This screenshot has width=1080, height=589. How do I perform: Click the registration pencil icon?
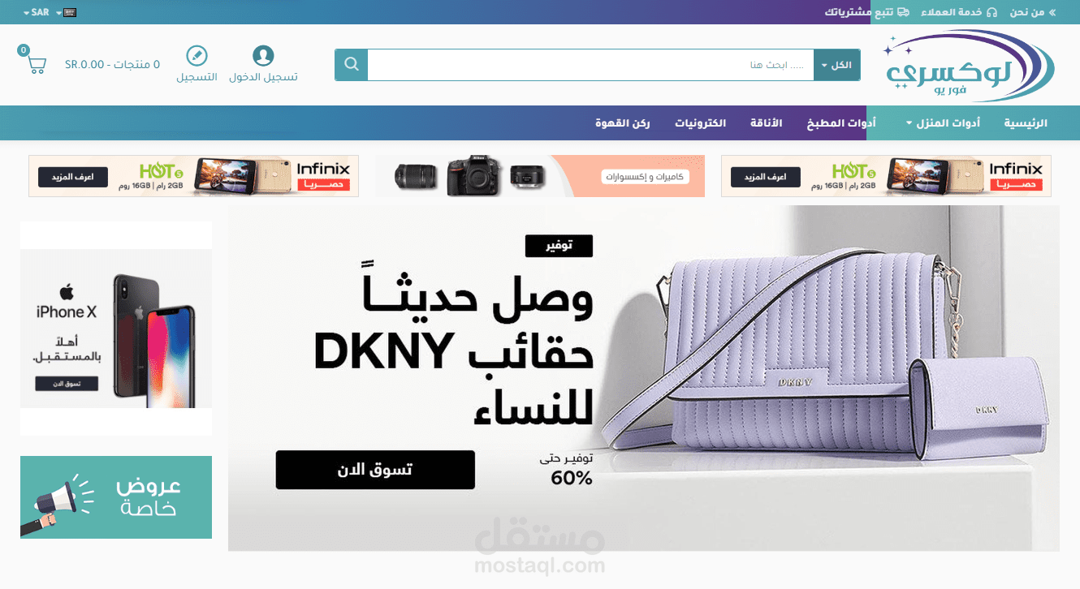[197, 55]
